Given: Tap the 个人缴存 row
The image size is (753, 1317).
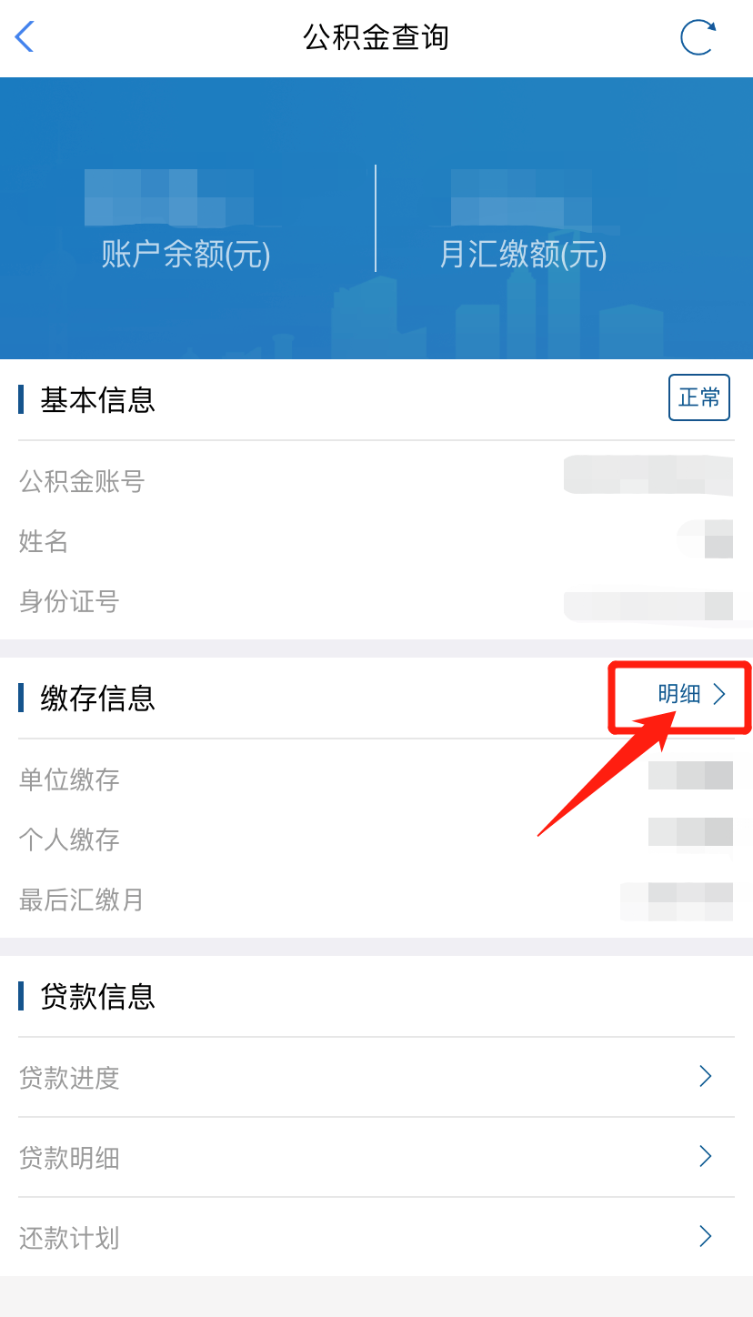Looking at the screenshot, I should click(x=376, y=839).
